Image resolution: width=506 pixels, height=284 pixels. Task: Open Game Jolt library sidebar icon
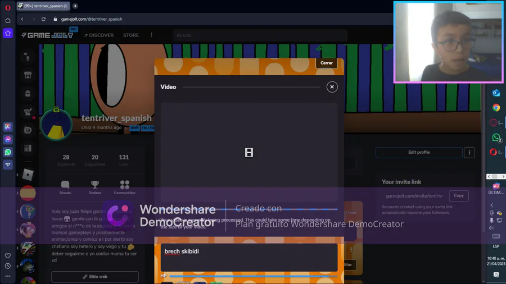pos(28,148)
